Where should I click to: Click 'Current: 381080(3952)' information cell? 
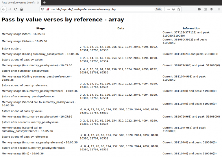185,41
